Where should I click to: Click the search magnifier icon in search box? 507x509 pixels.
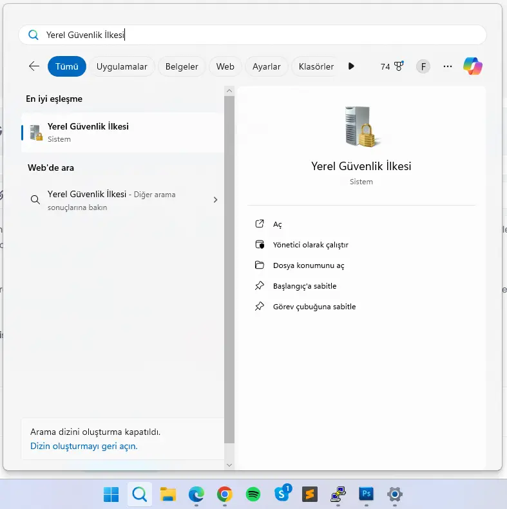coord(33,35)
